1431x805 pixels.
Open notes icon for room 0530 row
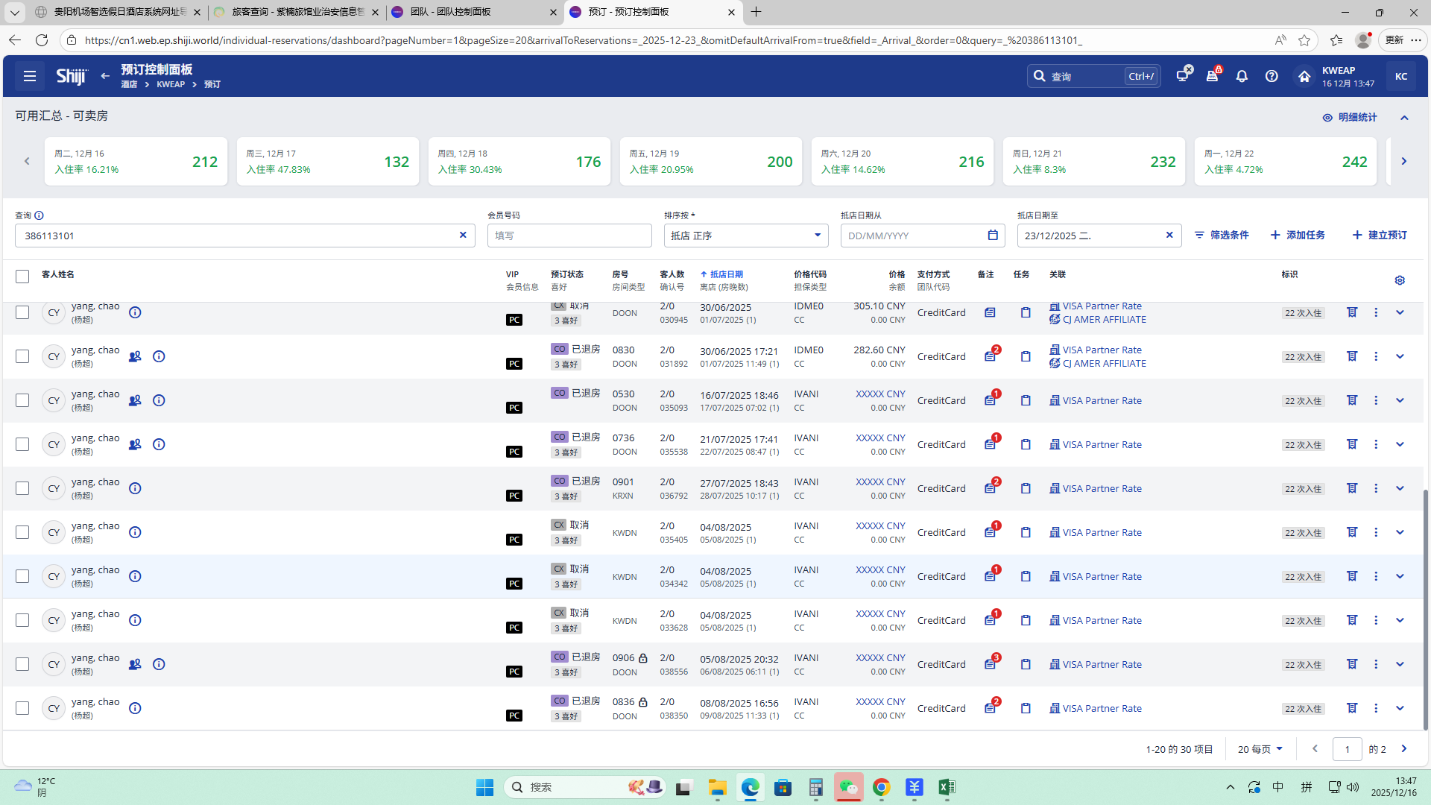click(x=990, y=400)
